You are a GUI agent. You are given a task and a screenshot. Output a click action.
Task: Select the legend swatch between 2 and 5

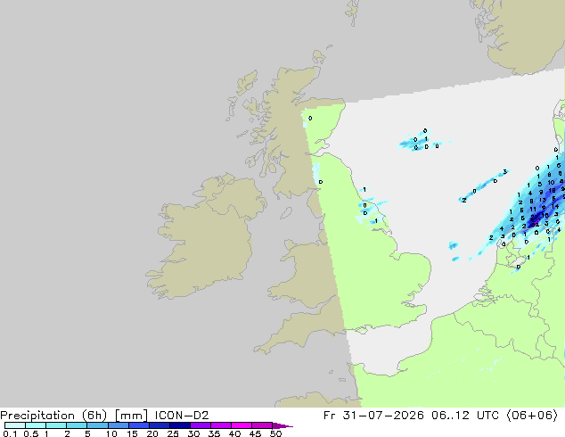coord(77,425)
